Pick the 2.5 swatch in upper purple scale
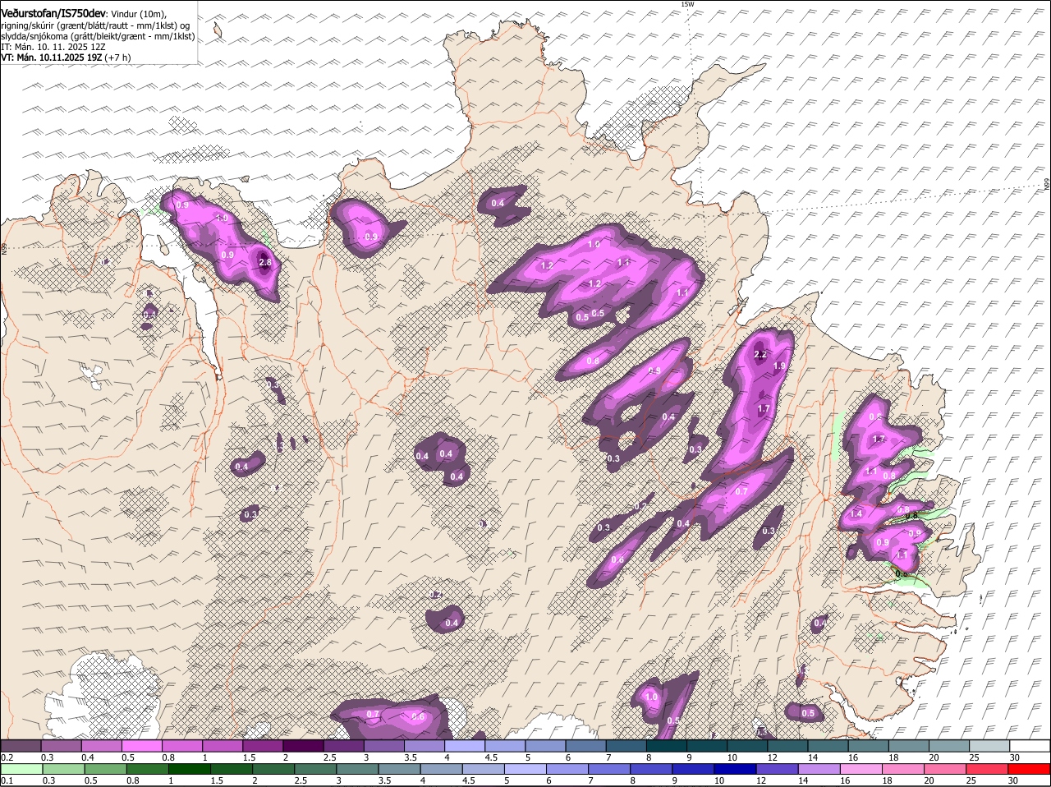This screenshot has width=1051, height=787. (343, 745)
